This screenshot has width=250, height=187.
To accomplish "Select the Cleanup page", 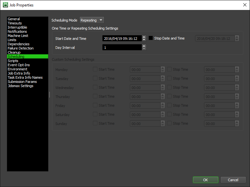I will click(28, 52).
